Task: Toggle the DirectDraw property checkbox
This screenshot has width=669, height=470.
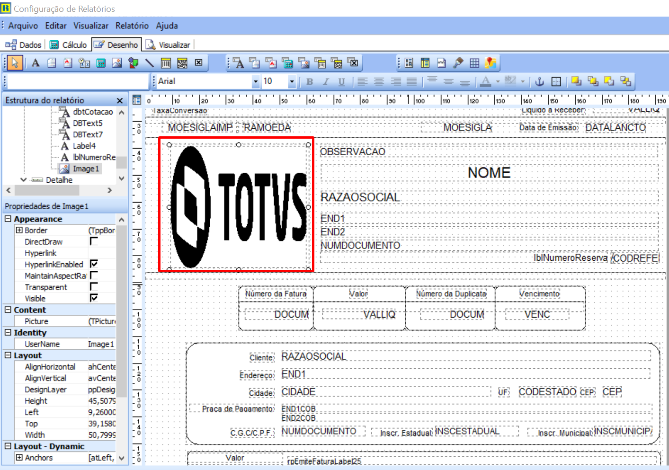Action: [94, 241]
